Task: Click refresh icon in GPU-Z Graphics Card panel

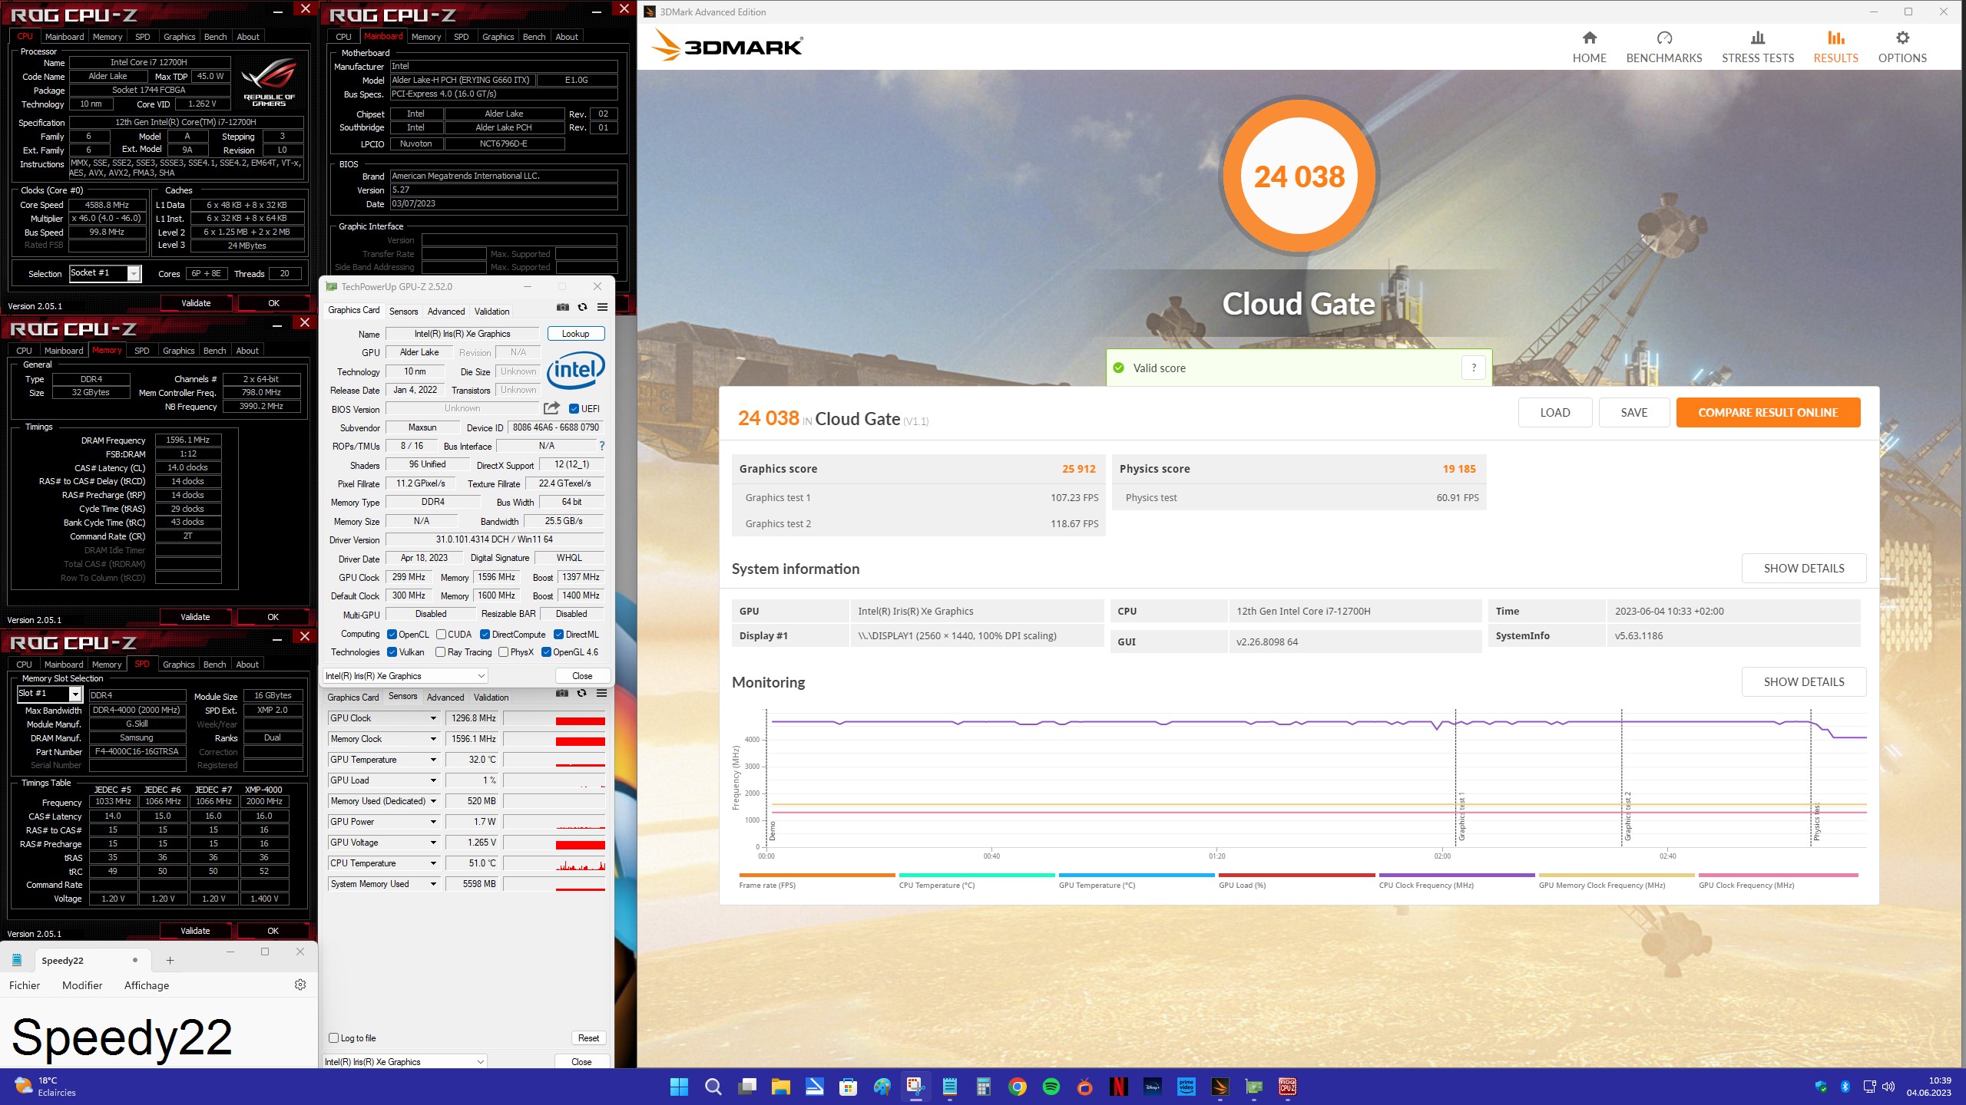Action: pos(582,308)
